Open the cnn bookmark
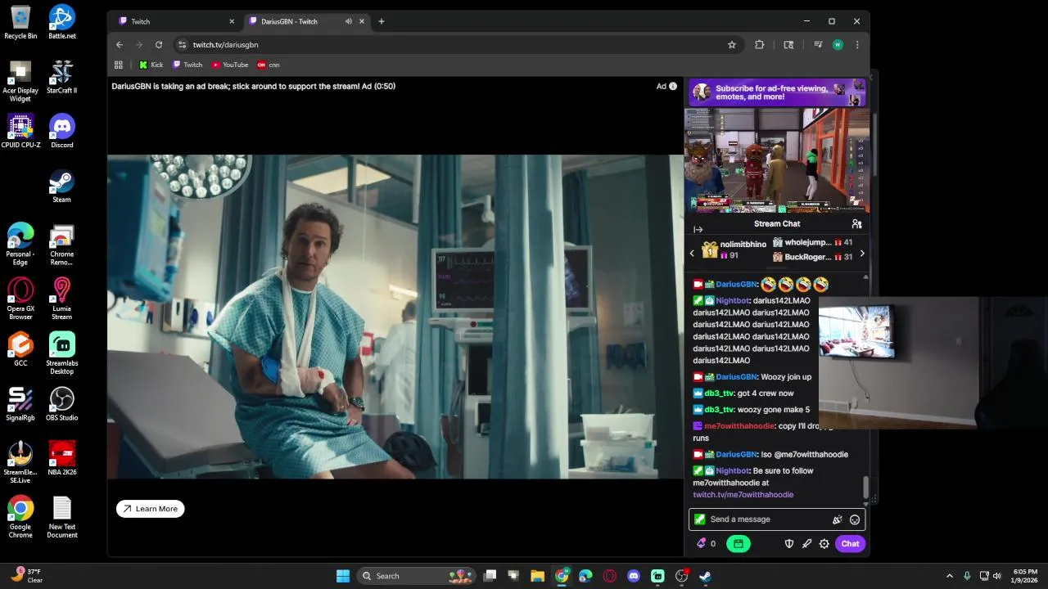 (x=269, y=65)
